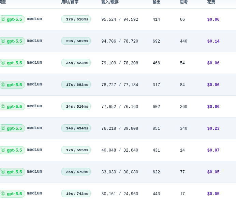Select the 38s / 523ms timing pill
Screen dimensions: 236x202
pos(76,63)
